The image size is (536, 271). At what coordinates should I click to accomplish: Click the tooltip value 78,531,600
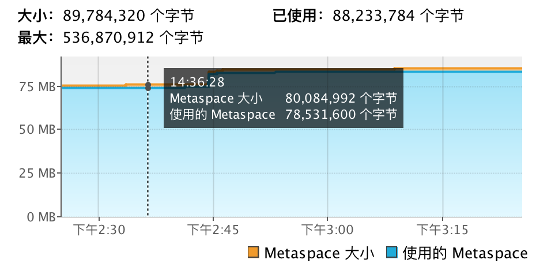(x=320, y=114)
